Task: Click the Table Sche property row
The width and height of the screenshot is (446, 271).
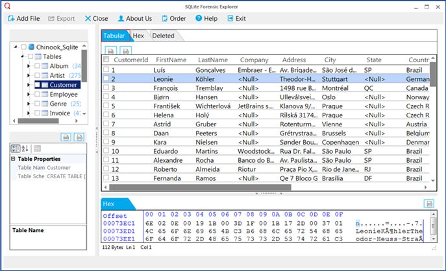Action: [48, 176]
